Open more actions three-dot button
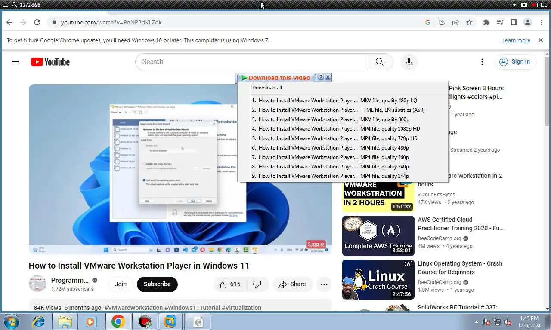The width and height of the screenshot is (551, 330). pos(324,284)
